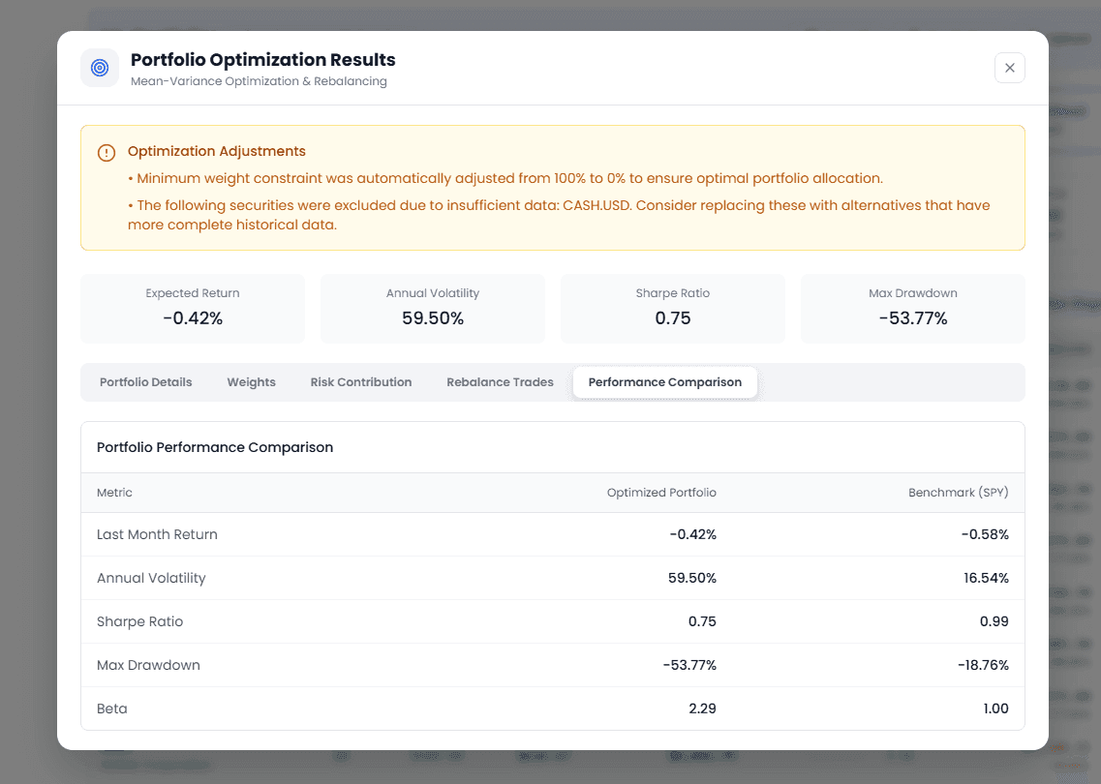Screen dimensions: 1101x784
Task: Click the Annual Volatility summary card
Action: (x=433, y=309)
